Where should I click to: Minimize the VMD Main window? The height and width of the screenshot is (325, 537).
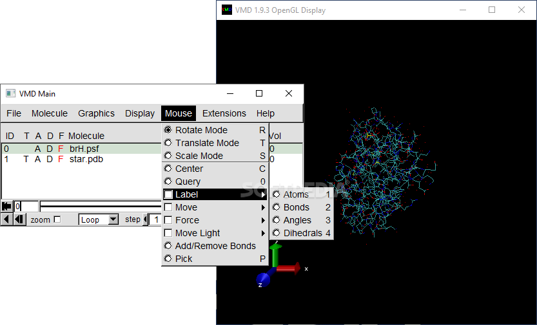[230, 93]
